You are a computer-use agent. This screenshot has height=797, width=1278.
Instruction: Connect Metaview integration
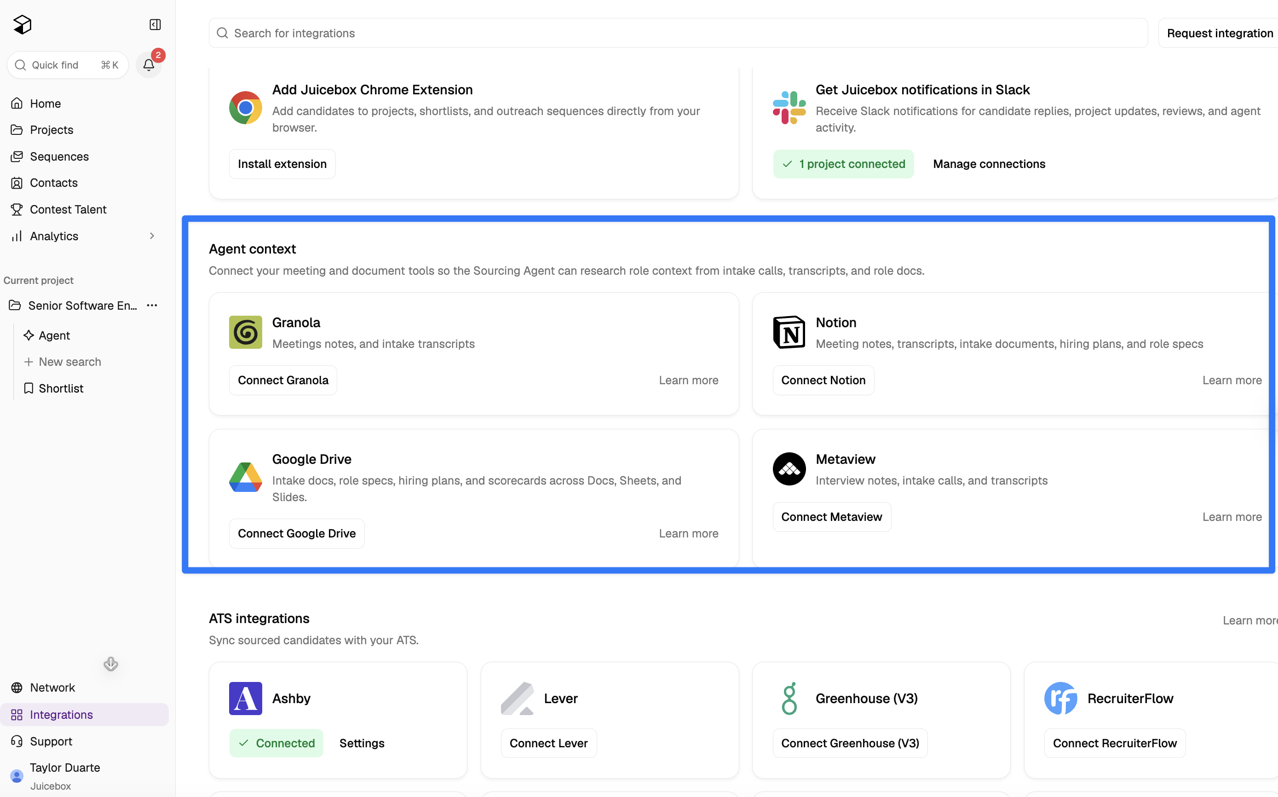[x=832, y=517]
